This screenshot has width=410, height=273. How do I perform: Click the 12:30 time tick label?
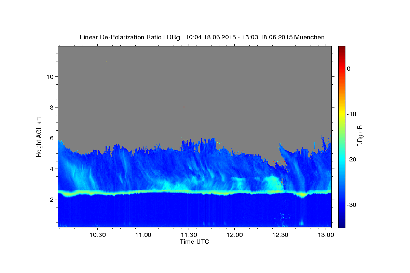click(280, 235)
